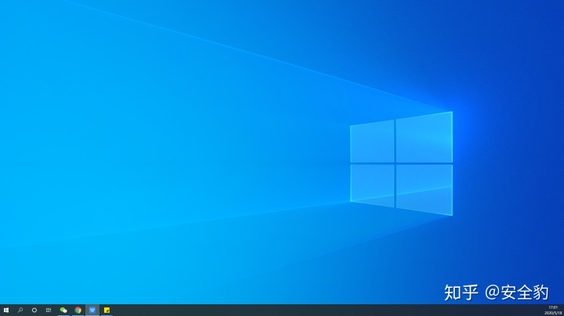Switch to the WeChat taskbar app

coord(63,310)
